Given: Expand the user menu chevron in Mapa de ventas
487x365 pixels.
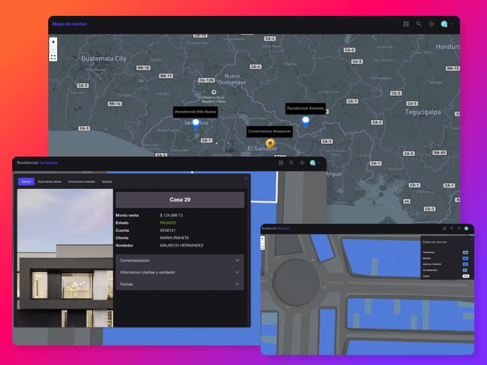Looking at the screenshot, I should tap(452, 24).
